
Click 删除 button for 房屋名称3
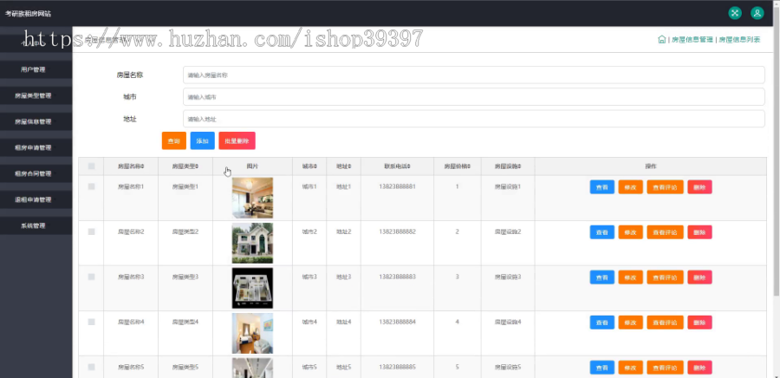pos(699,277)
